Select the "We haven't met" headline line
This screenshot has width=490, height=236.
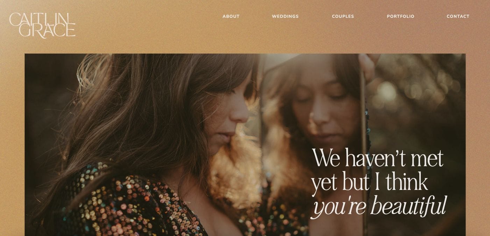tap(378, 158)
